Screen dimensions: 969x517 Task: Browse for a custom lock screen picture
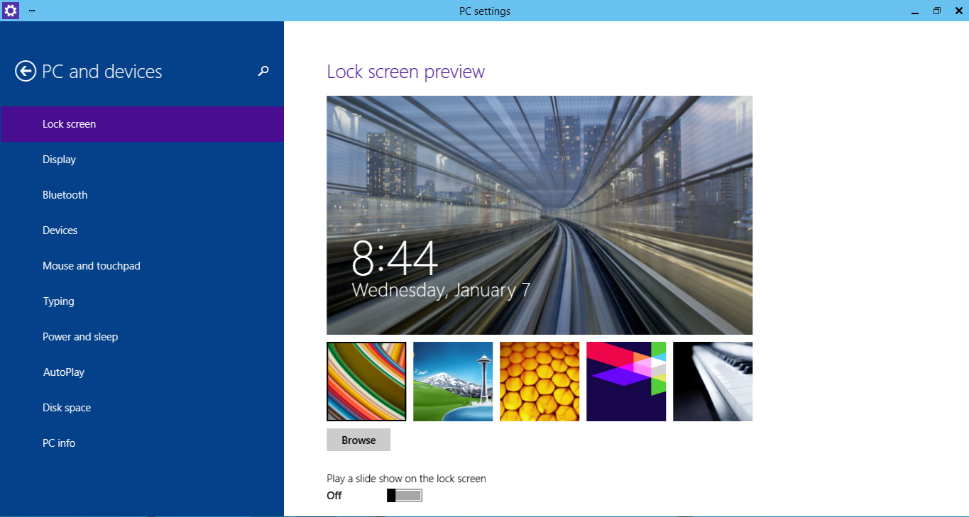point(358,440)
